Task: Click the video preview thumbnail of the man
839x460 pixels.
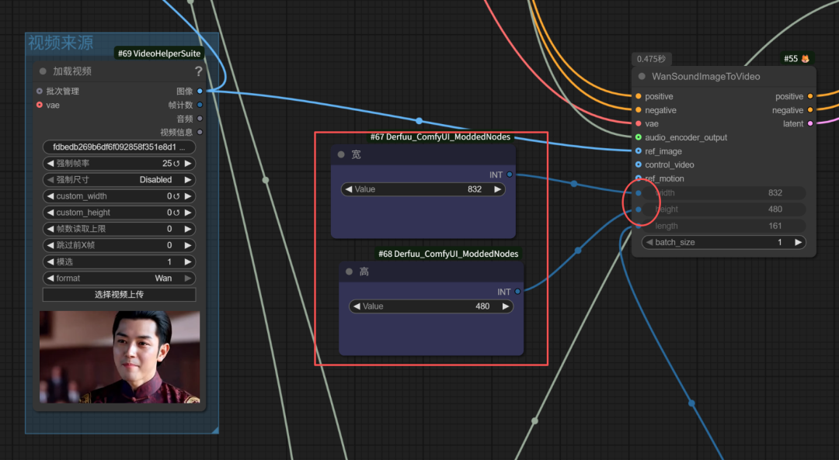Action: (120, 357)
